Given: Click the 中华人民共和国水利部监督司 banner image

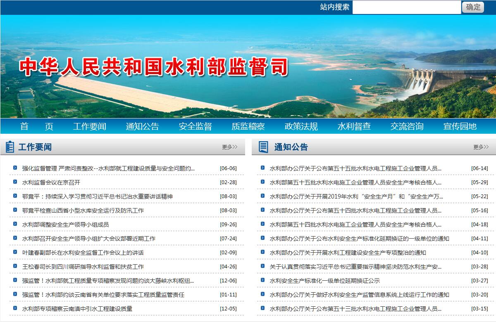Looking at the screenshot, I should pyautogui.click(x=248, y=66).
